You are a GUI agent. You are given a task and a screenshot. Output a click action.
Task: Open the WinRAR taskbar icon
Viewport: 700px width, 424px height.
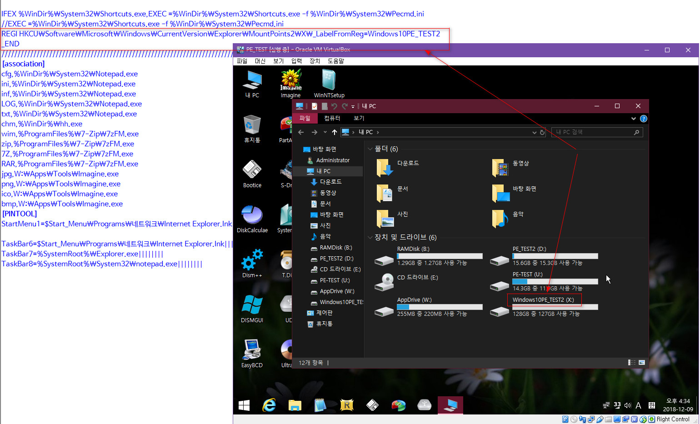(x=346, y=405)
